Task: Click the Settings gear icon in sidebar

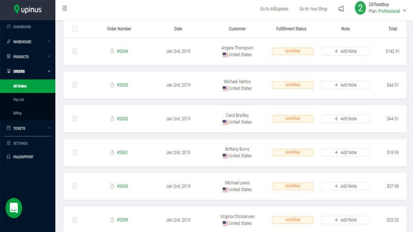Action: 9,143
